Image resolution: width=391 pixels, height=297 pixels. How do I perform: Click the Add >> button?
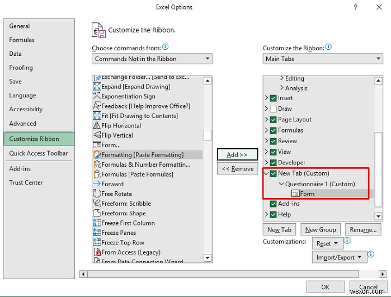[x=237, y=154]
